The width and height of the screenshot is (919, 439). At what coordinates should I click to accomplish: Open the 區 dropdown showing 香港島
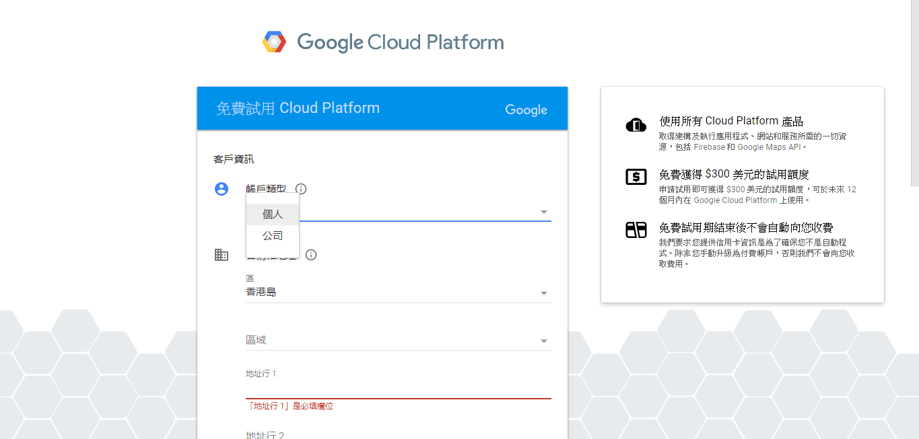click(399, 292)
